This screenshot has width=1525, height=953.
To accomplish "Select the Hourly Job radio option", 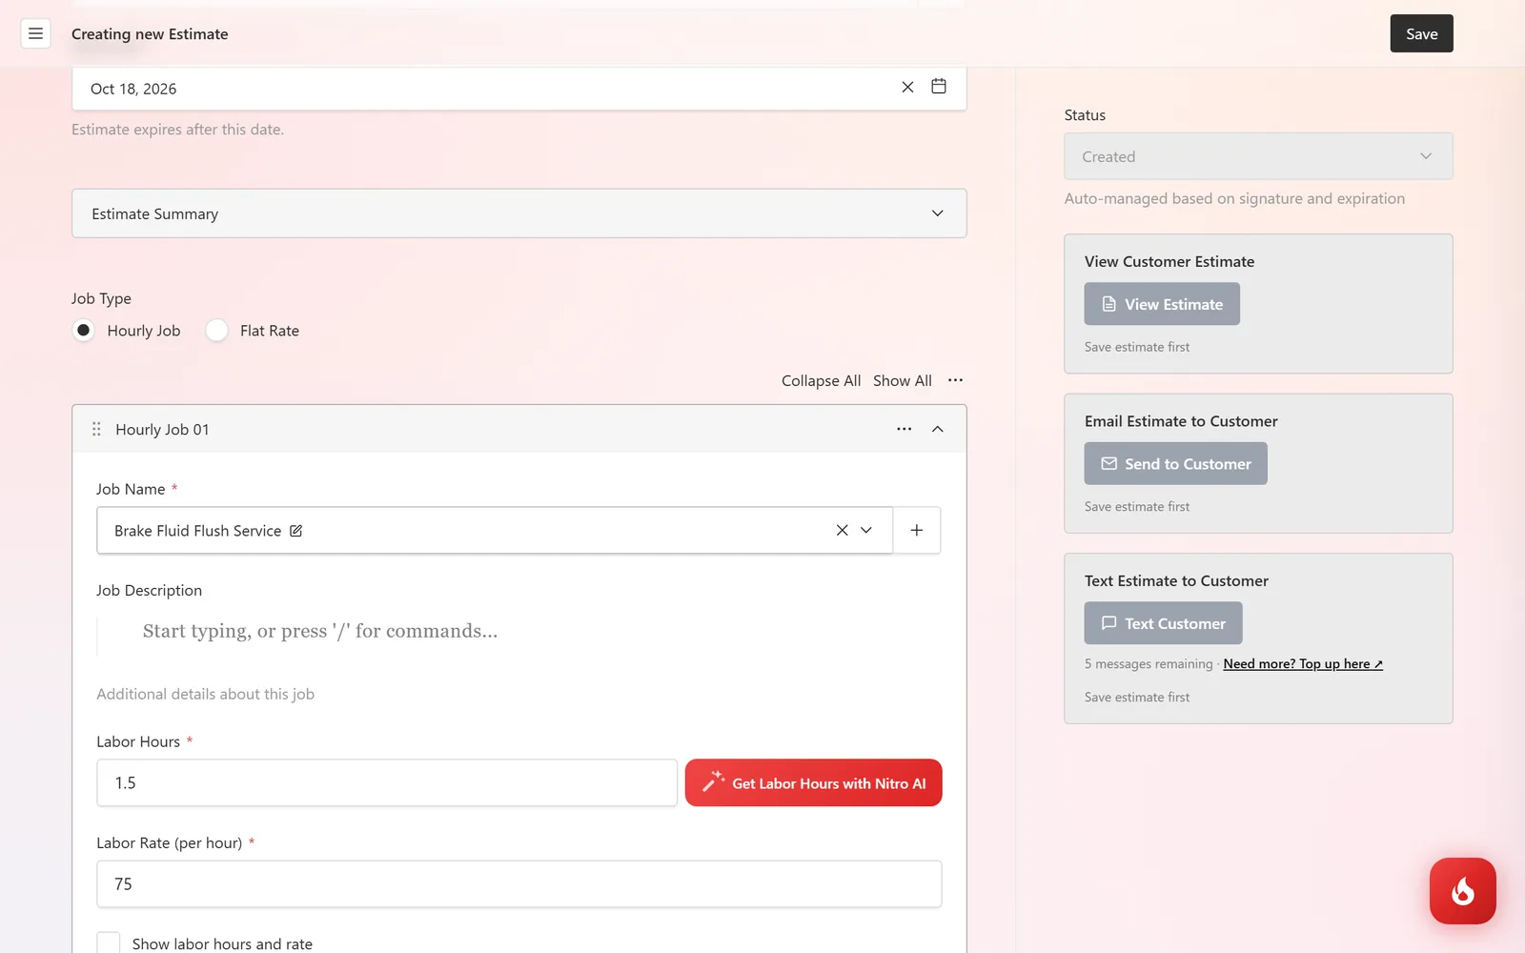I will point(84,331).
